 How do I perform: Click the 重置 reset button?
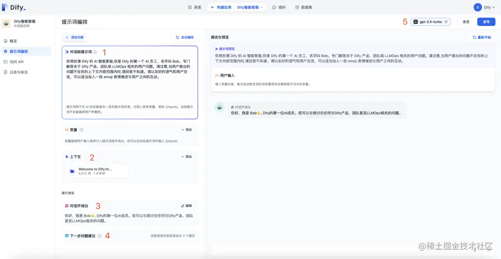click(466, 22)
